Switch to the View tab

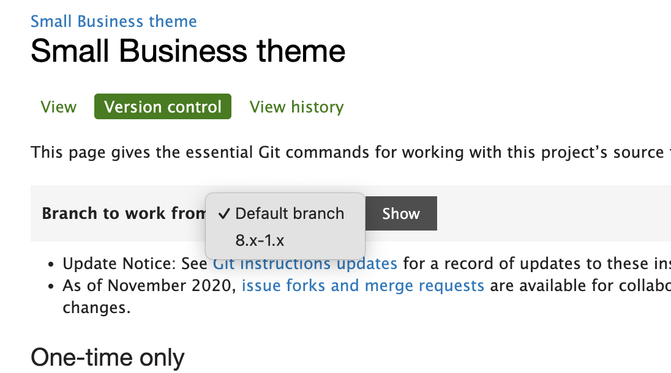(58, 106)
